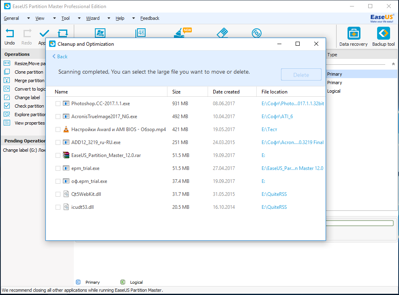
Task: Click the EaseUS logo in main window
Action: (x=382, y=18)
